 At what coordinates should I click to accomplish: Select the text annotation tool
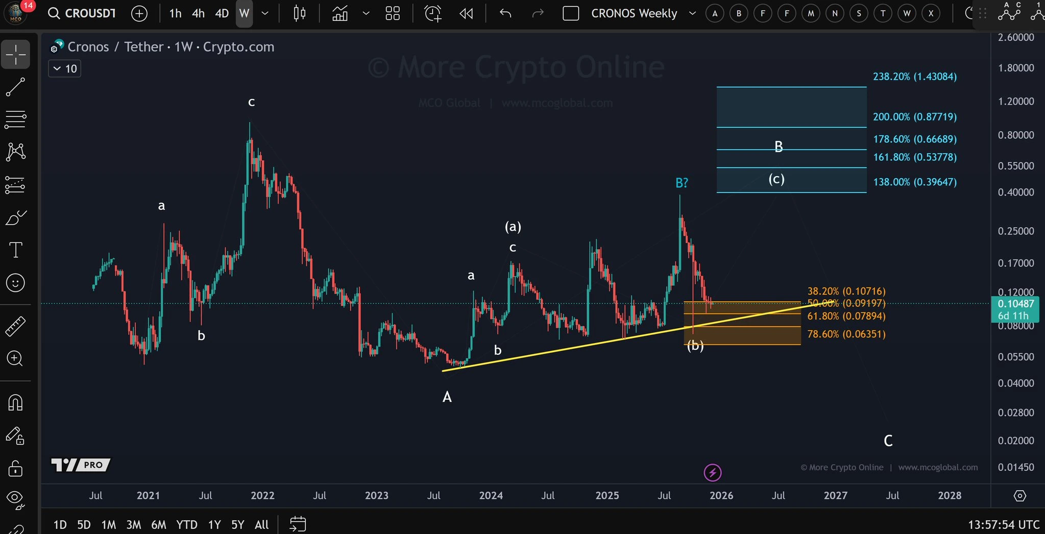point(16,250)
